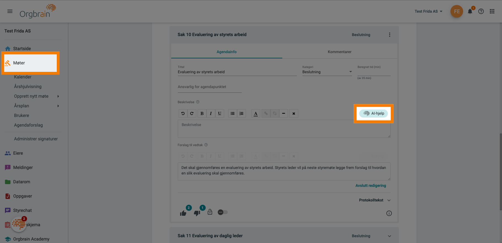This screenshot has height=243, width=502.
Task: Expand Sak 11 Evaluering av daglig leder
Action: [x=389, y=236]
